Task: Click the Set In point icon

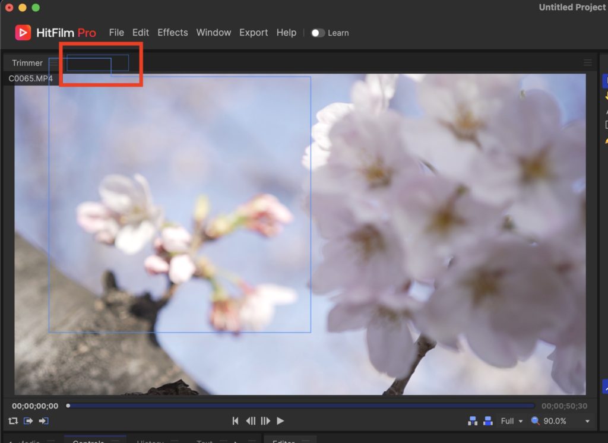Action: pos(28,421)
